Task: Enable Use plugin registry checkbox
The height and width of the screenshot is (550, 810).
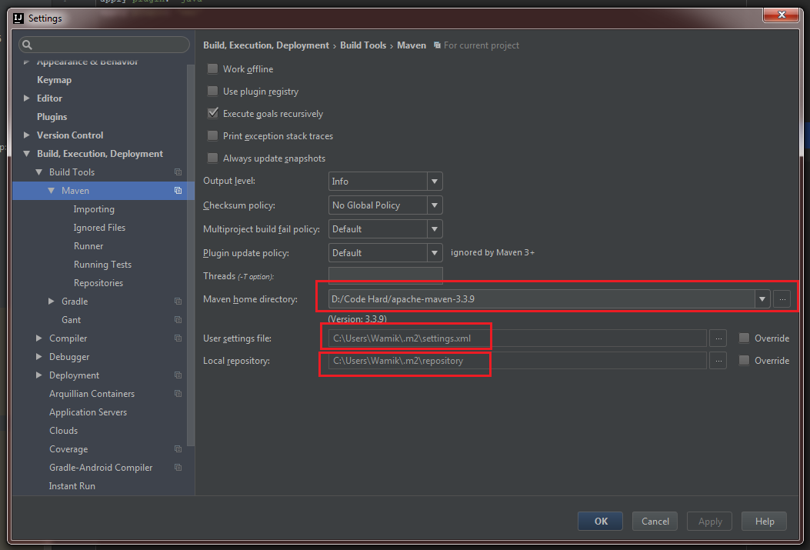Action: tap(212, 92)
